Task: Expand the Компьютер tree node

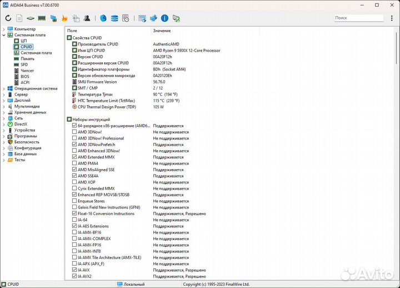Action: (3, 29)
